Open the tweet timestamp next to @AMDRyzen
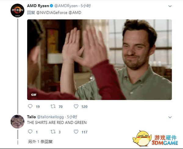Viewport: 183px width, 149px height. pos(86,6)
